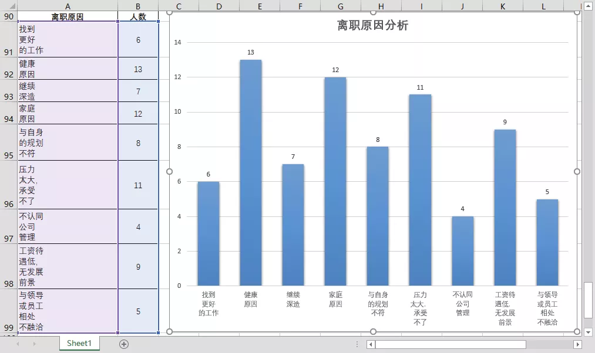Click header cell 离职原因

tap(68, 16)
